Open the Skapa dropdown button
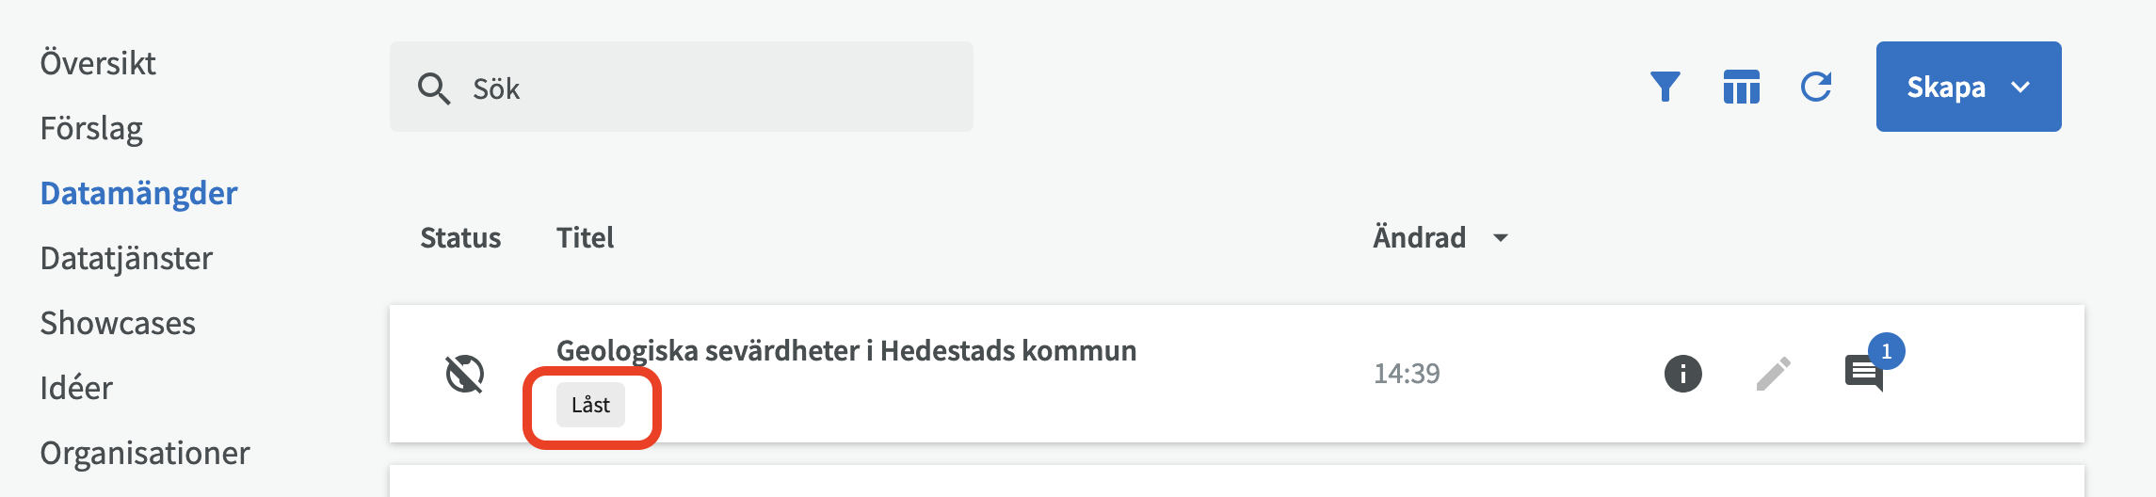The height and width of the screenshot is (497, 2156). 1968,87
